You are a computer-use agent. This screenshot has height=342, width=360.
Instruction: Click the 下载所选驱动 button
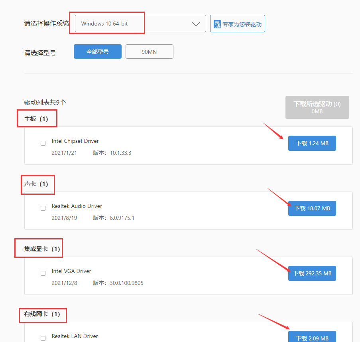[317, 107]
